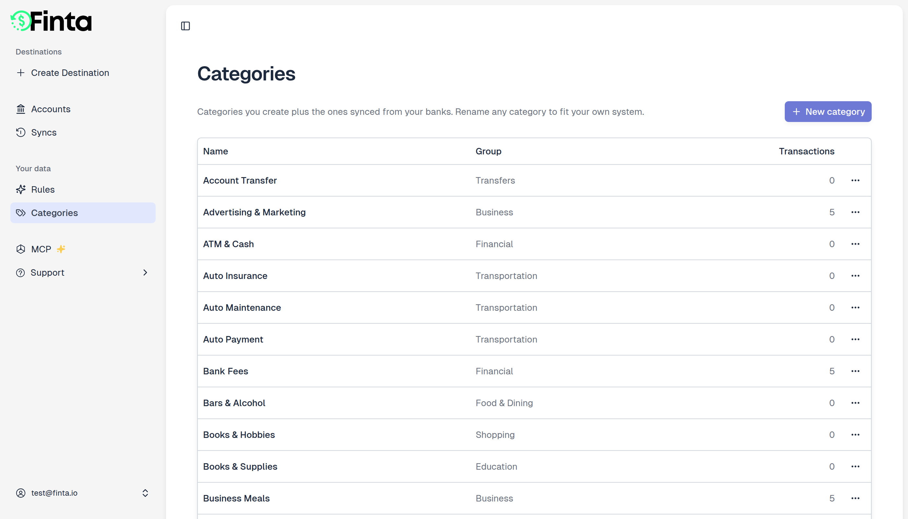908x519 pixels.
Task: Click the bank icon next to Accounts
Action: (21, 109)
